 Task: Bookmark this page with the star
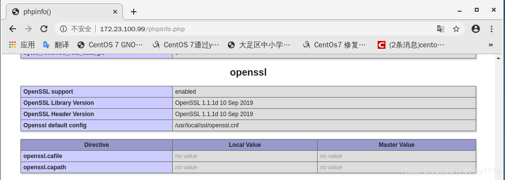(x=456, y=29)
